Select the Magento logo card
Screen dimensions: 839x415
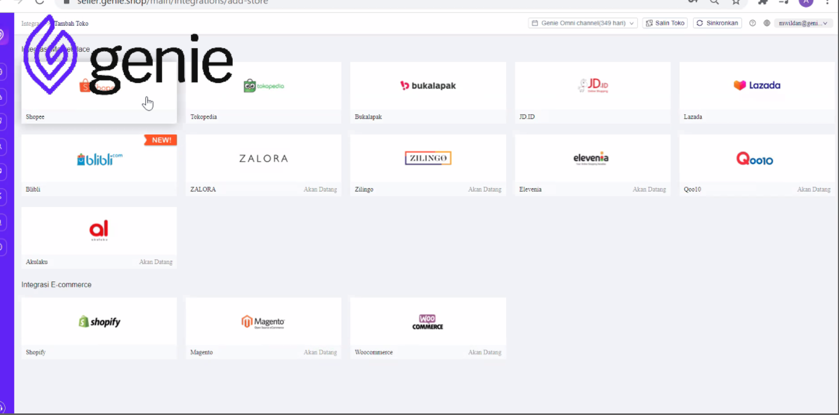[263, 328]
